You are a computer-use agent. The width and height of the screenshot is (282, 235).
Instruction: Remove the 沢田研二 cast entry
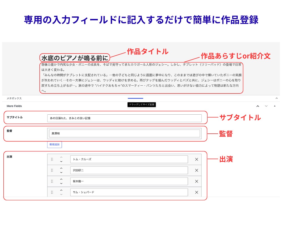pyautogui.click(x=197, y=170)
